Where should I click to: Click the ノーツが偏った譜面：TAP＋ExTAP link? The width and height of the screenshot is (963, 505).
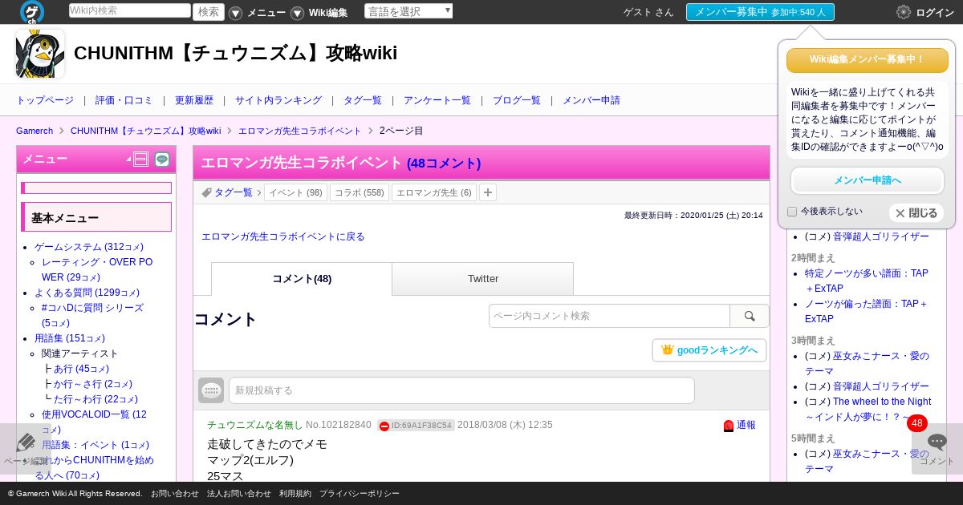tap(867, 311)
